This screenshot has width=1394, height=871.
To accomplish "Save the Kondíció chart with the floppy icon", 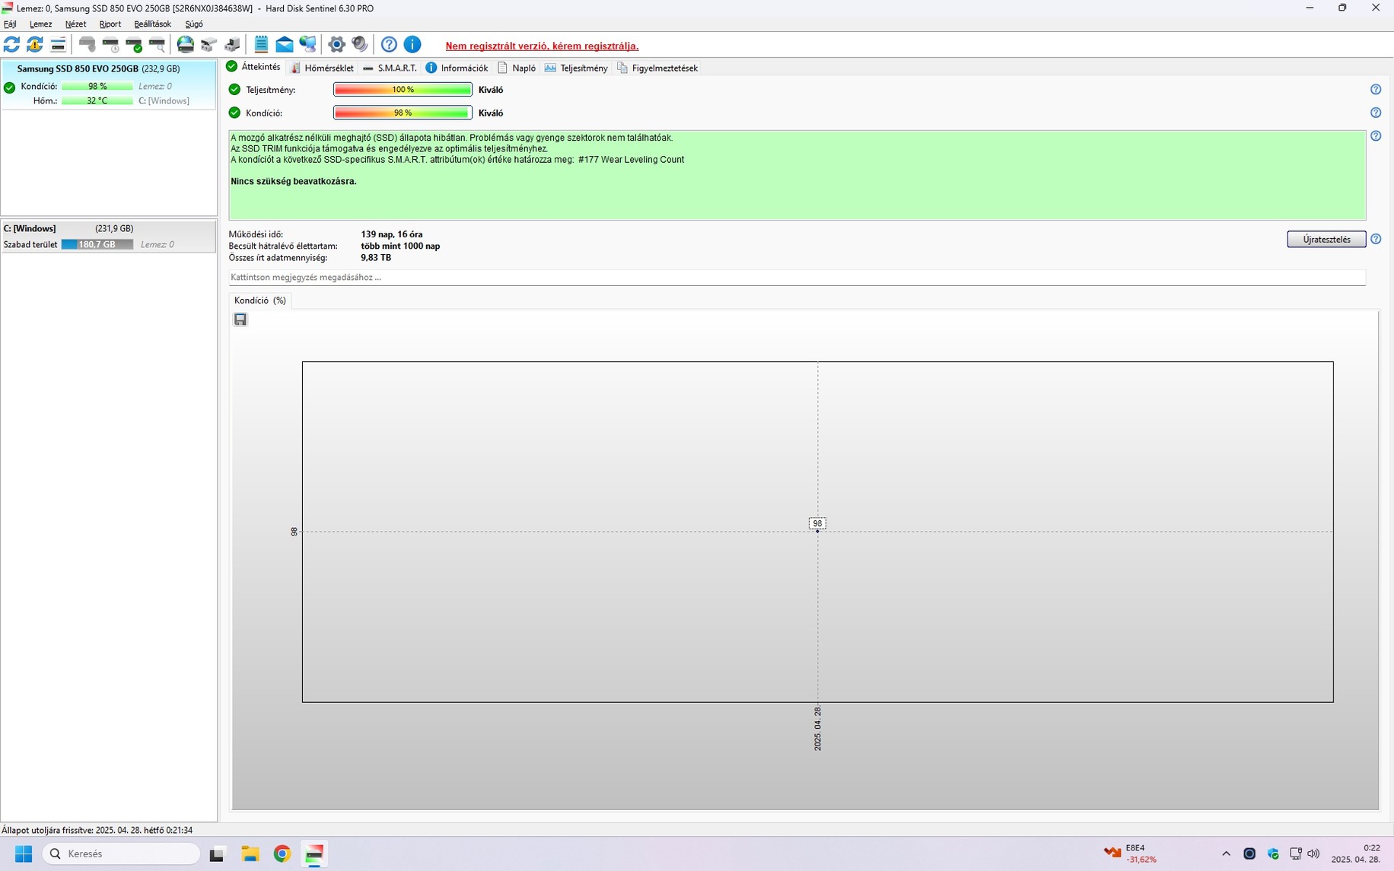I will point(240,319).
